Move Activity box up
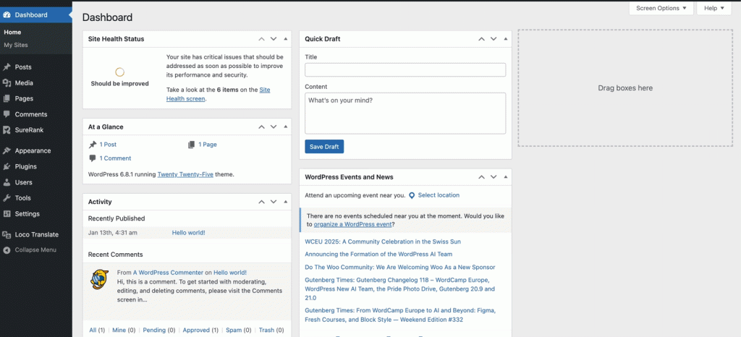This screenshot has width=741, height=337. tap(261, 202)
